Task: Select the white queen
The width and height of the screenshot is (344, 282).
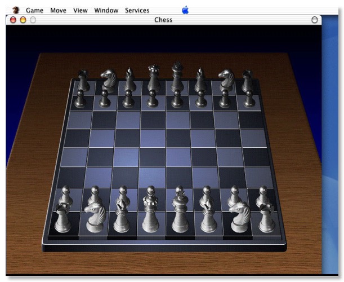Action: point(150,213)
